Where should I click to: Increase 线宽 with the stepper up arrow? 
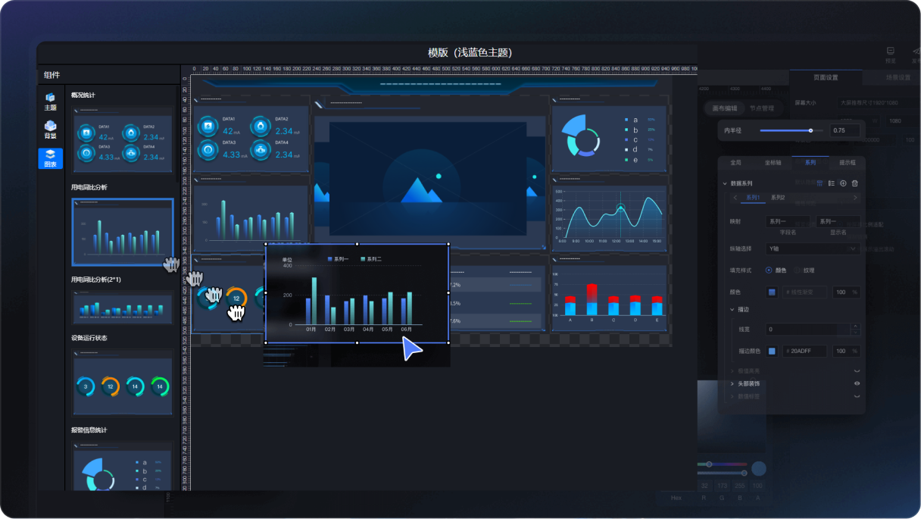pyautogui.click(x=856, y=327)
